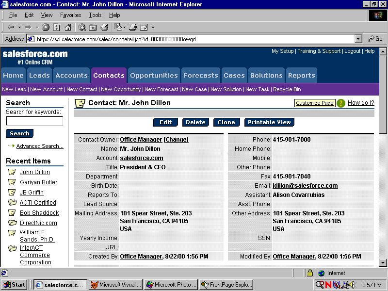Click the Clone button
The width and height of the screenshot is (388, 291).
tap(226, 122)
